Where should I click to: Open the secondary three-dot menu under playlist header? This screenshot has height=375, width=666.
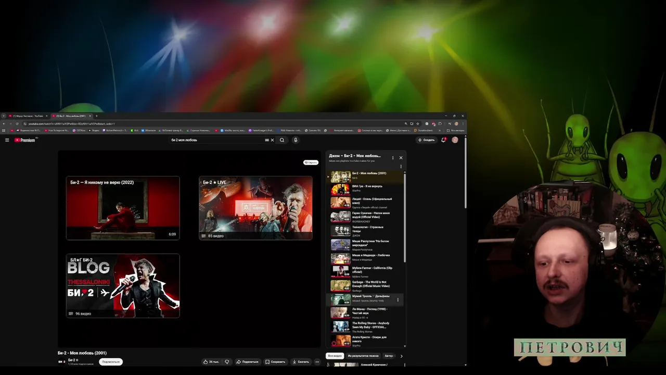(x=401, y=167)
